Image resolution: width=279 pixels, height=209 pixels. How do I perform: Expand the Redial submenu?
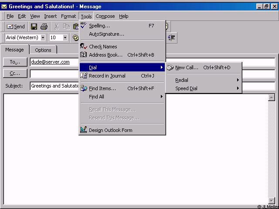[204, 80]
